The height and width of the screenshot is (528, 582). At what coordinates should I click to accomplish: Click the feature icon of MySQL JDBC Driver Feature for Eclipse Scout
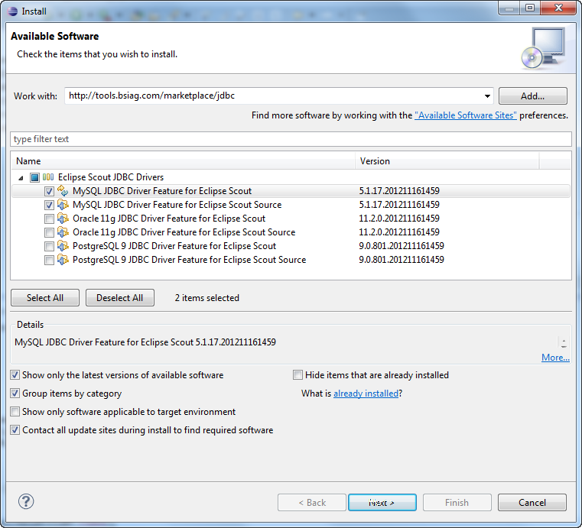click(x=63, y=191)
